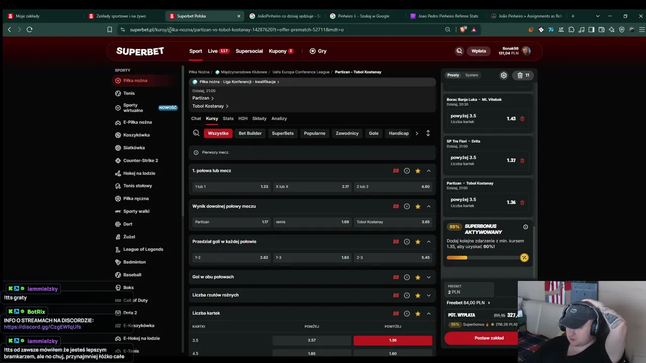Show more filter chips after Handicap

(417, 133)
